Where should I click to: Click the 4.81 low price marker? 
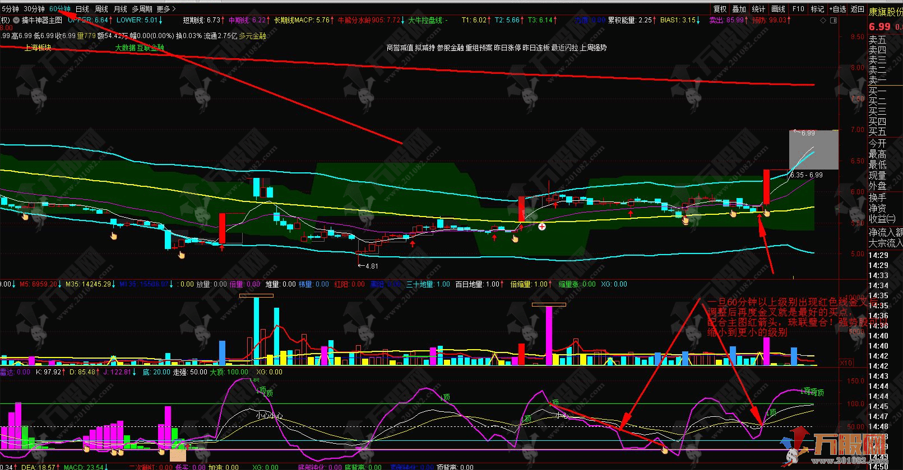371,266
